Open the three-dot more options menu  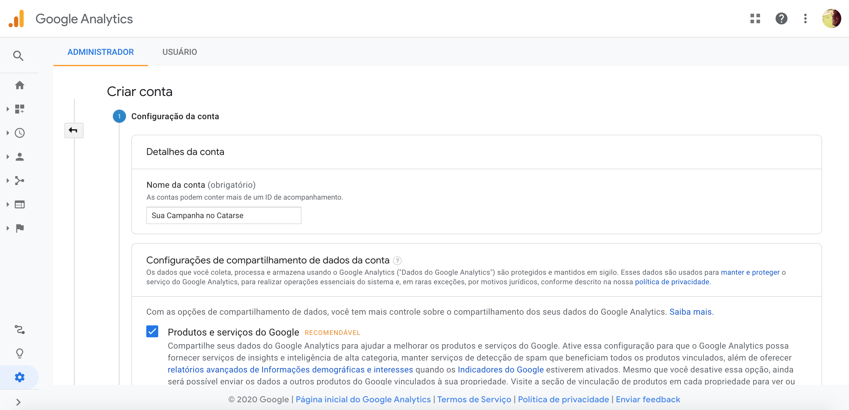[x=805, y=19]
